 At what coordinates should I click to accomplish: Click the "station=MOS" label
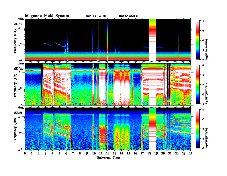128,16
